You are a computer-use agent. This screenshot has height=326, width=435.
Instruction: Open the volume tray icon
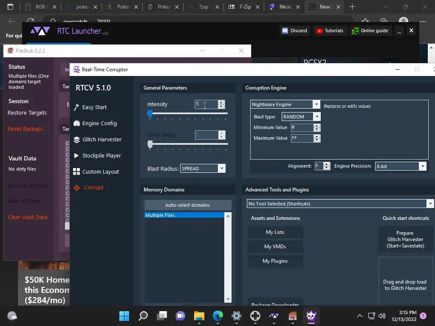click(x=382, y=316)
